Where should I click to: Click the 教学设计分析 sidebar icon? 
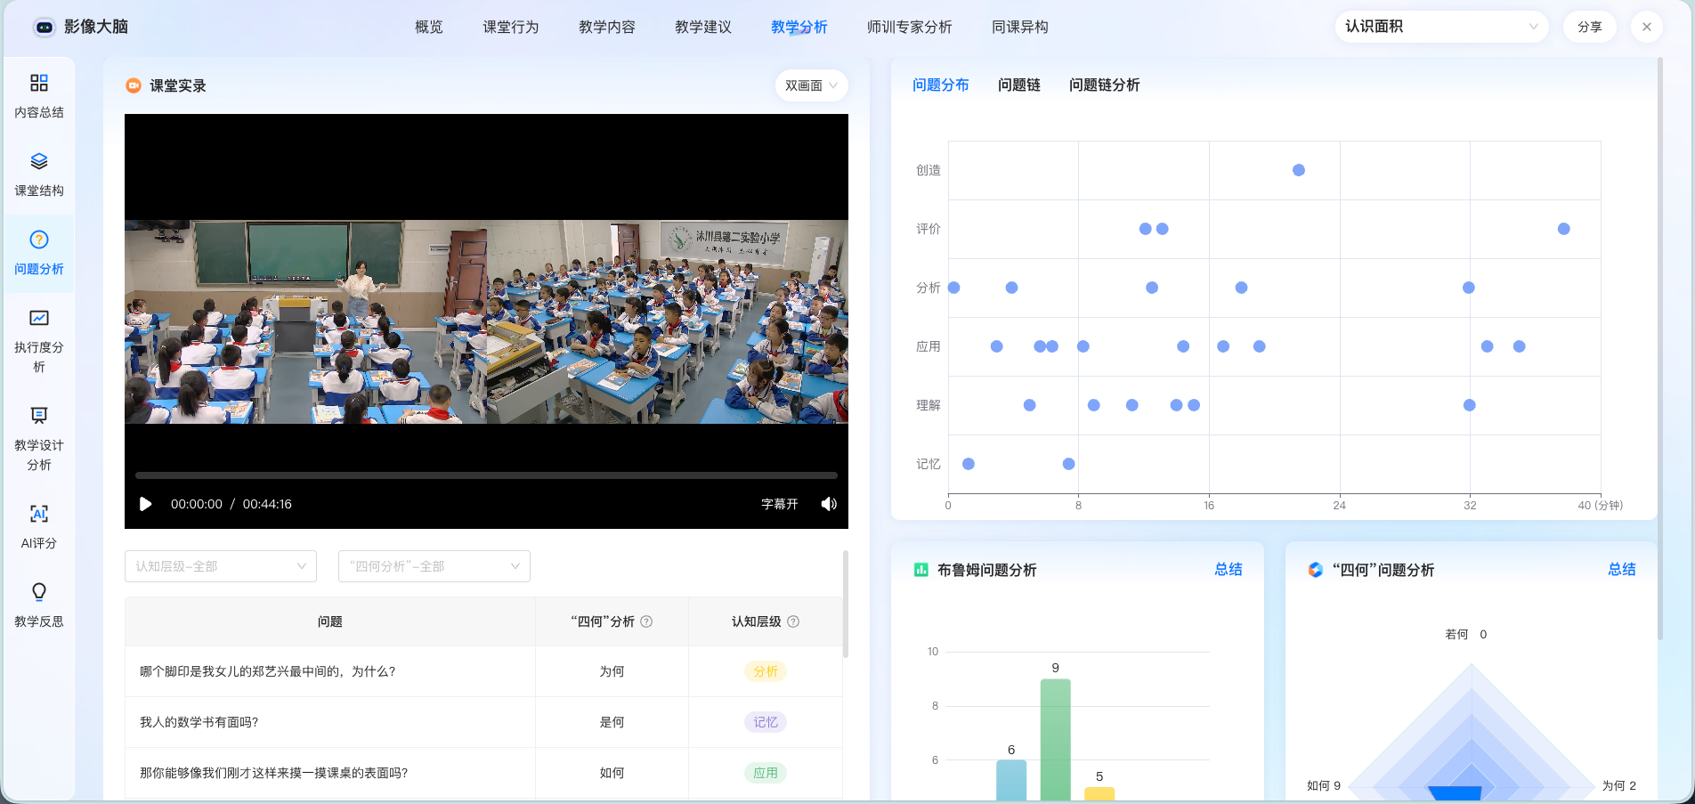[x=39, y=416]
